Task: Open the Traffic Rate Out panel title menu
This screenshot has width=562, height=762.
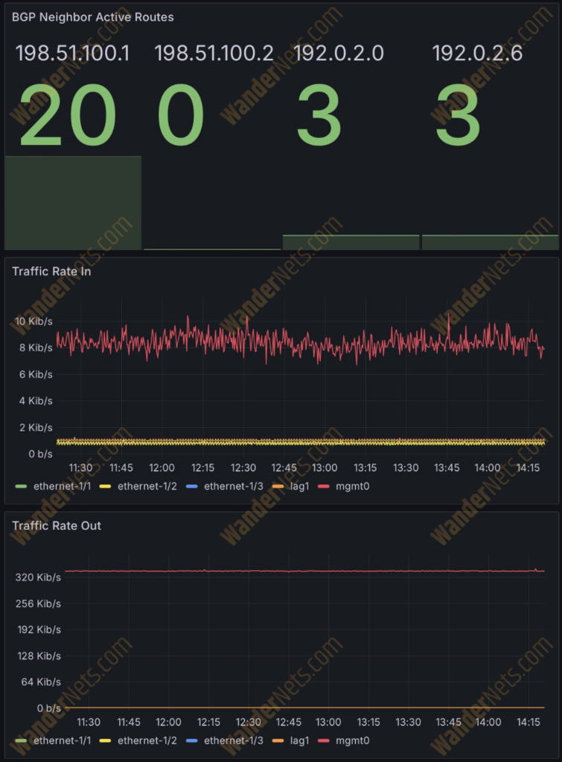Action: coord(57,525)
